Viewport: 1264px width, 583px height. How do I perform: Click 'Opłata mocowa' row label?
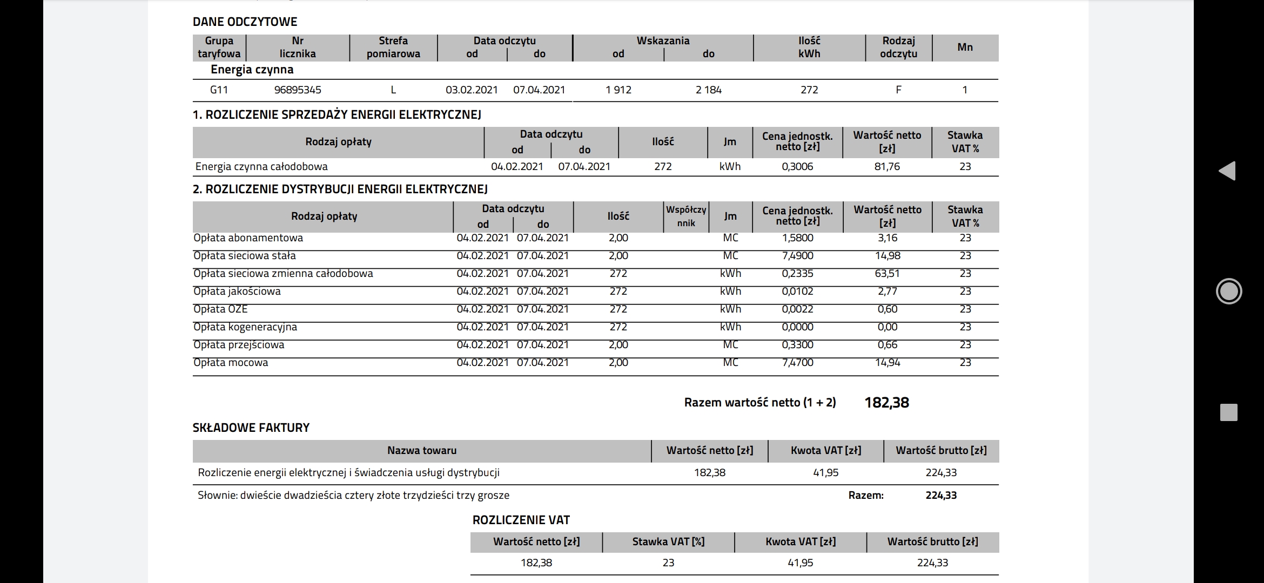[230, 362]
